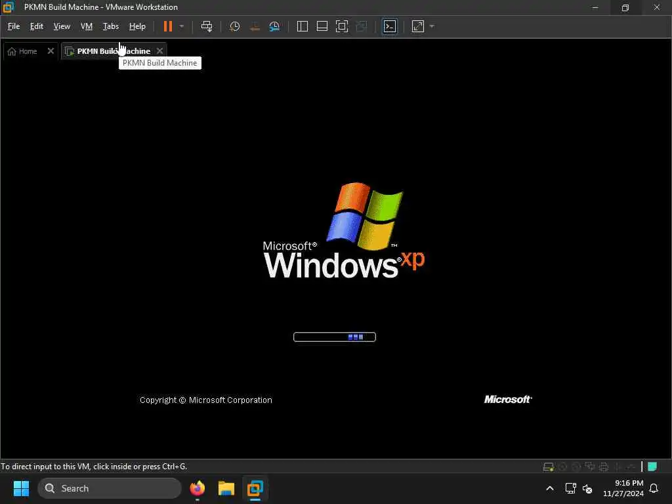Restore down the VMware Workstation window
Viewport: 672px width, 504px height.
click(625, 7)
